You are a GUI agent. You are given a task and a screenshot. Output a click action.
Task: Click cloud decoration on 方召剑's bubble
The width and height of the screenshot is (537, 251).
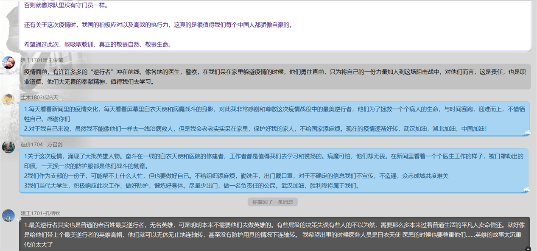527,190
